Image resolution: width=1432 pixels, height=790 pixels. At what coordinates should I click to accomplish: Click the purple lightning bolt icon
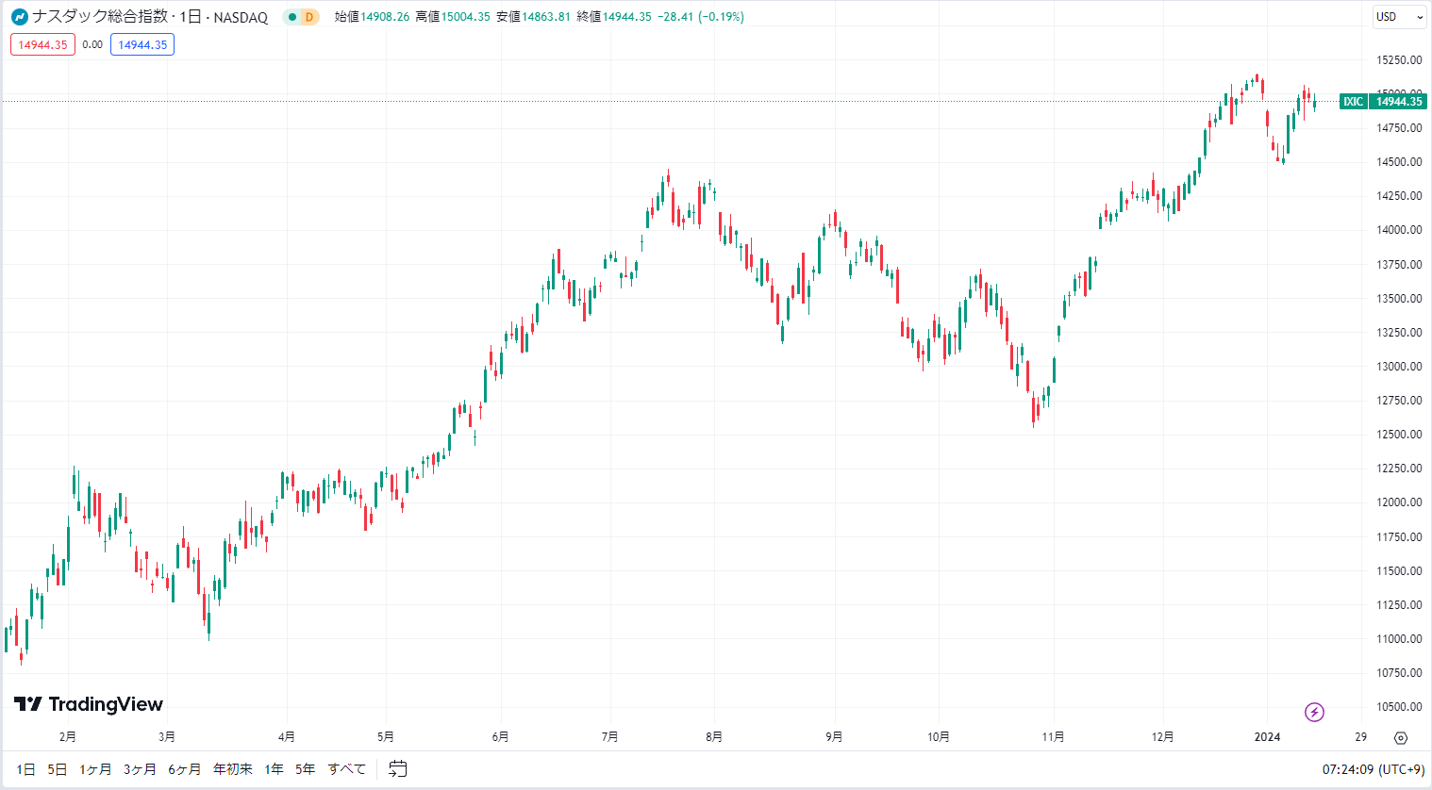[1314, 712]
